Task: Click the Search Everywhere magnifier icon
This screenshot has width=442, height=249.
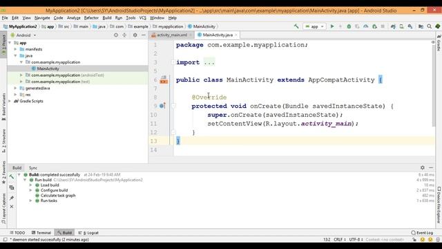Action: tap(429, 26)
